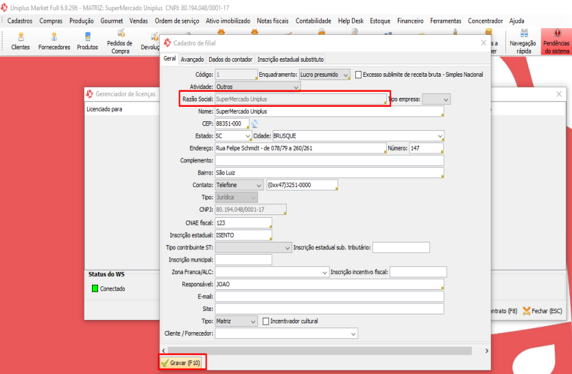Click the scrollbar right arrow
This screenshot has height=374, width=572.
click(x=487, y=351)
